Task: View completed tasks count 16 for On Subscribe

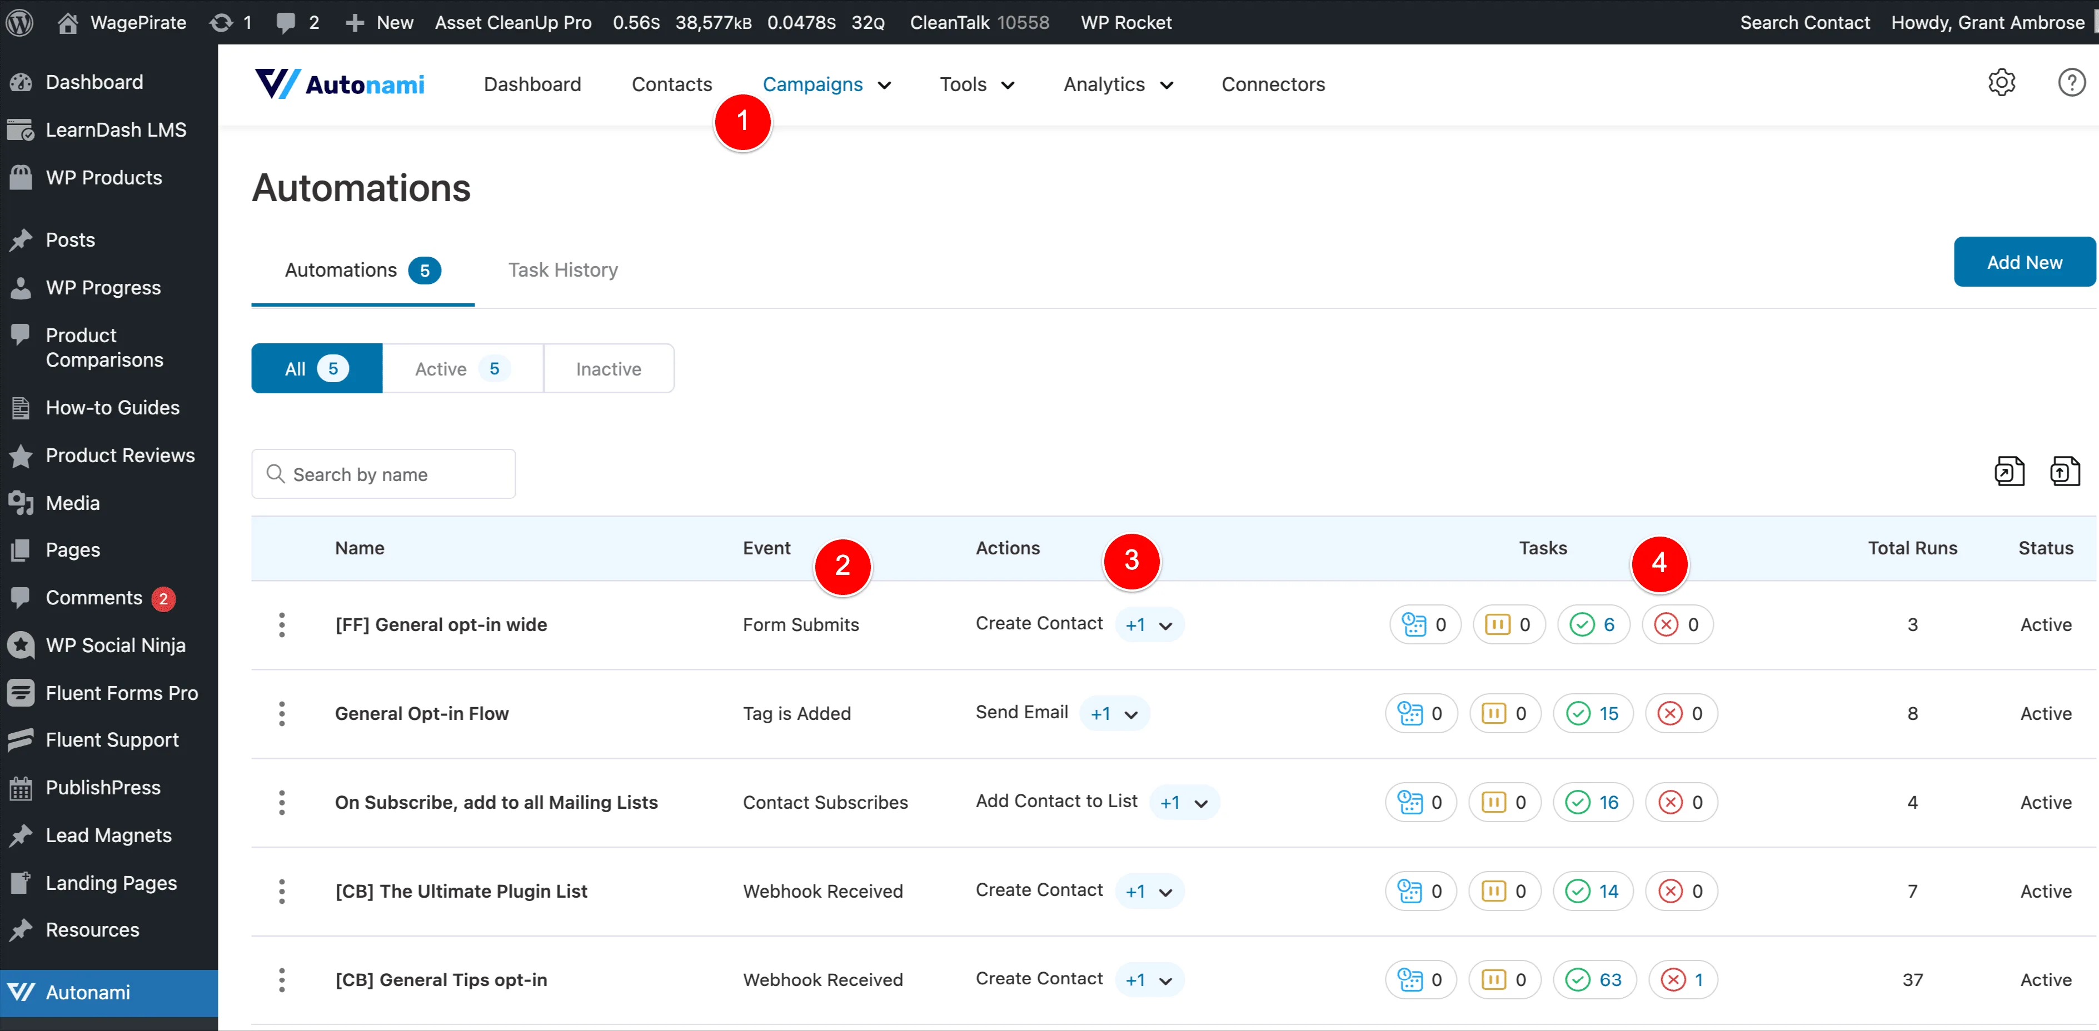Action: coord(1593,802)
